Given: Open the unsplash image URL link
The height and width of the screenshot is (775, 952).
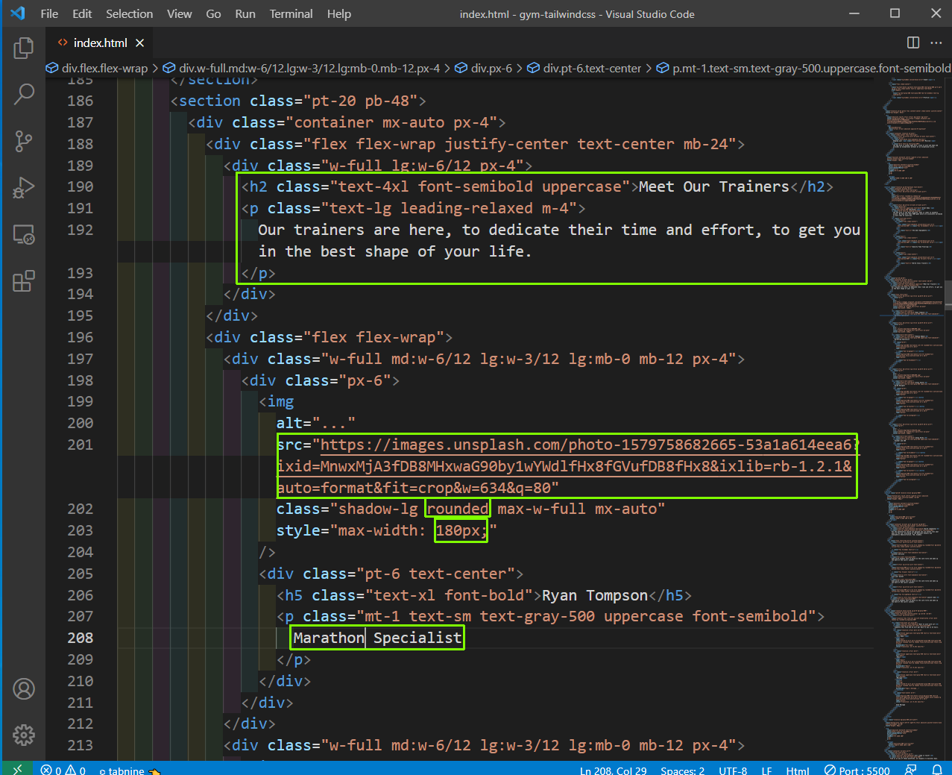Looking at the screenshot, I should [x=567, y=466].
